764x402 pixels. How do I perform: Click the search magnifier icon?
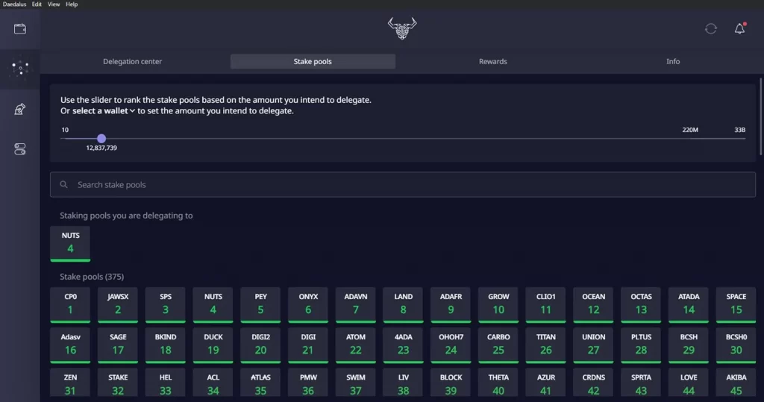(x=64, y=185)
